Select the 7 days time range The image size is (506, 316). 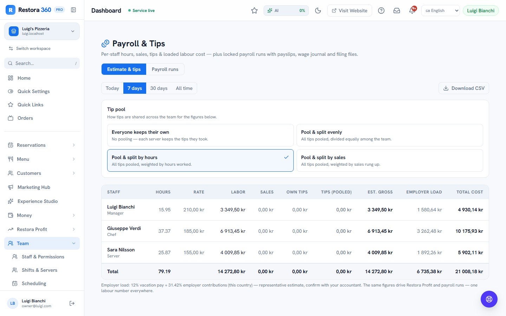[x=135, y=88]
